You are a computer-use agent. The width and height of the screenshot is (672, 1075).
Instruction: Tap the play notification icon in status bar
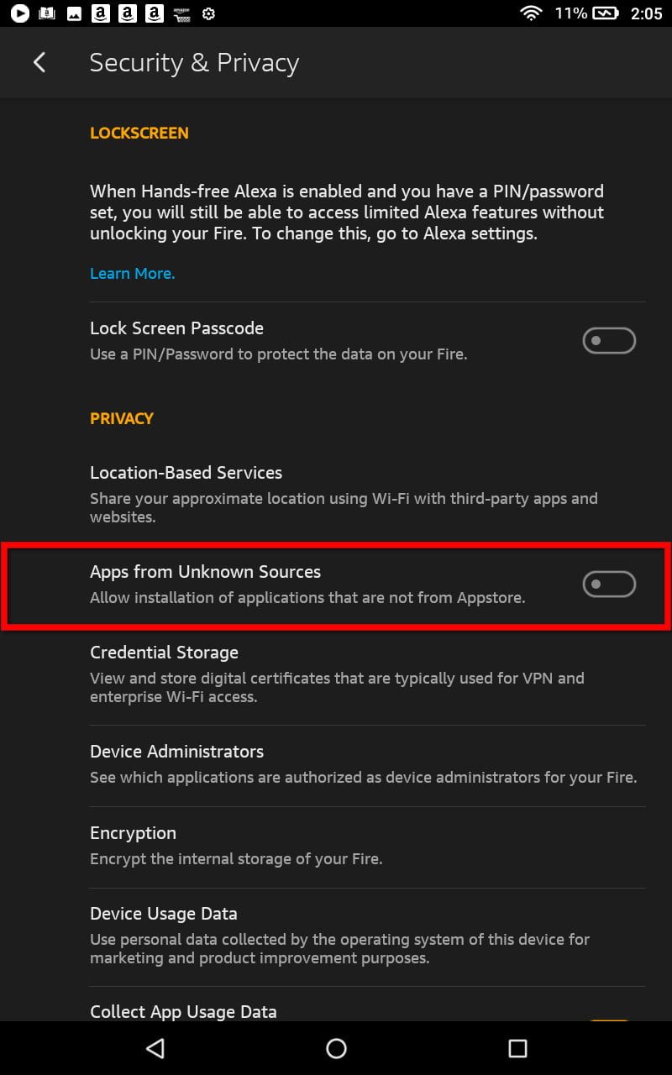tap(19, 13)
